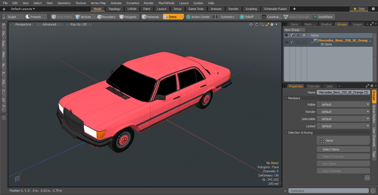This screenshot has width=378, height=195.
Task: Open Constraints options
Action: click(272, 17)
